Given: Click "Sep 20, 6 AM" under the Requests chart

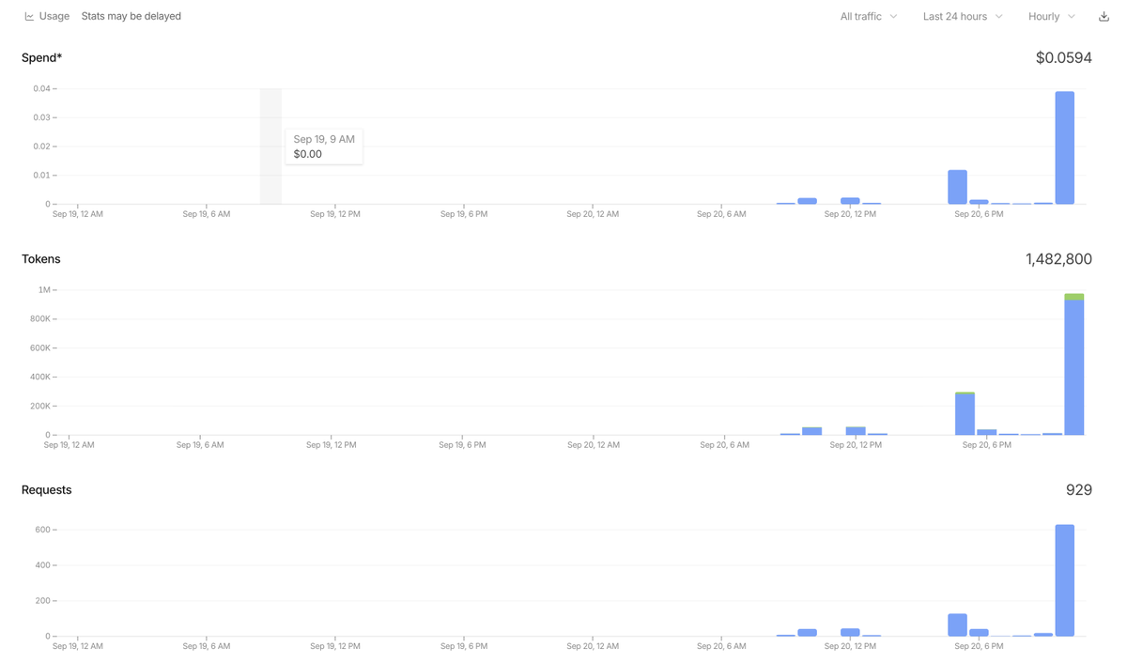Looking at the screenshot, I should click(x=721, y=646).
